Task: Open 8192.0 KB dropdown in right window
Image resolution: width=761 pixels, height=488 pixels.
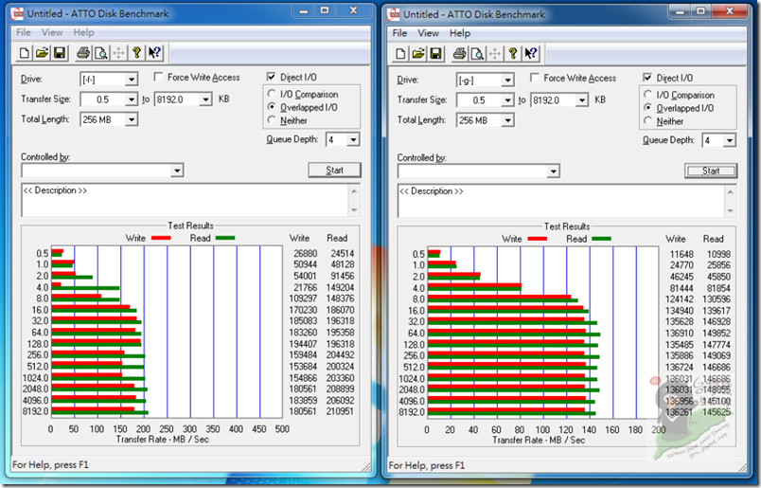Action: (582, 100)
